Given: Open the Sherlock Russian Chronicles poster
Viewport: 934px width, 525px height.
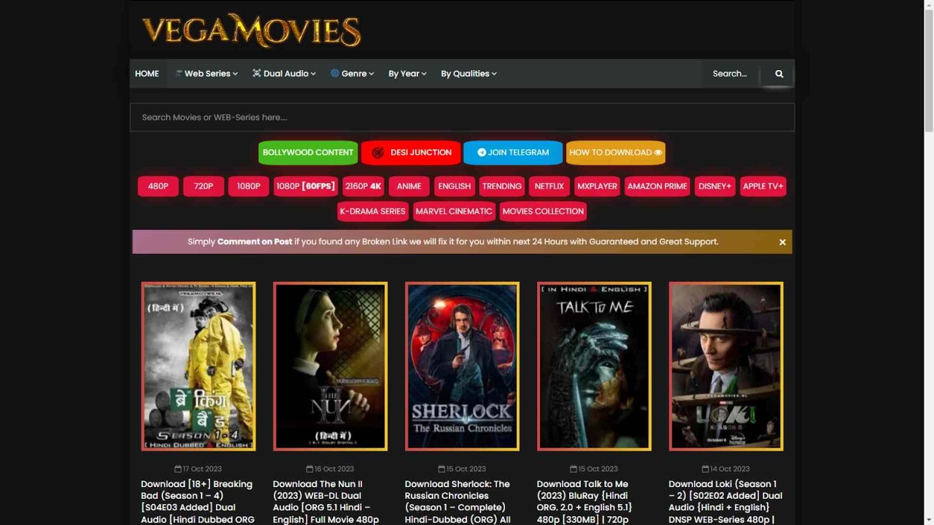Looking at the screenshot, I should click(462, 366).
